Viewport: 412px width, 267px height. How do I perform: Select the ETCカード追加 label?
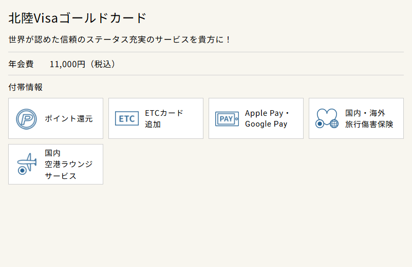[x=164, y=118]
